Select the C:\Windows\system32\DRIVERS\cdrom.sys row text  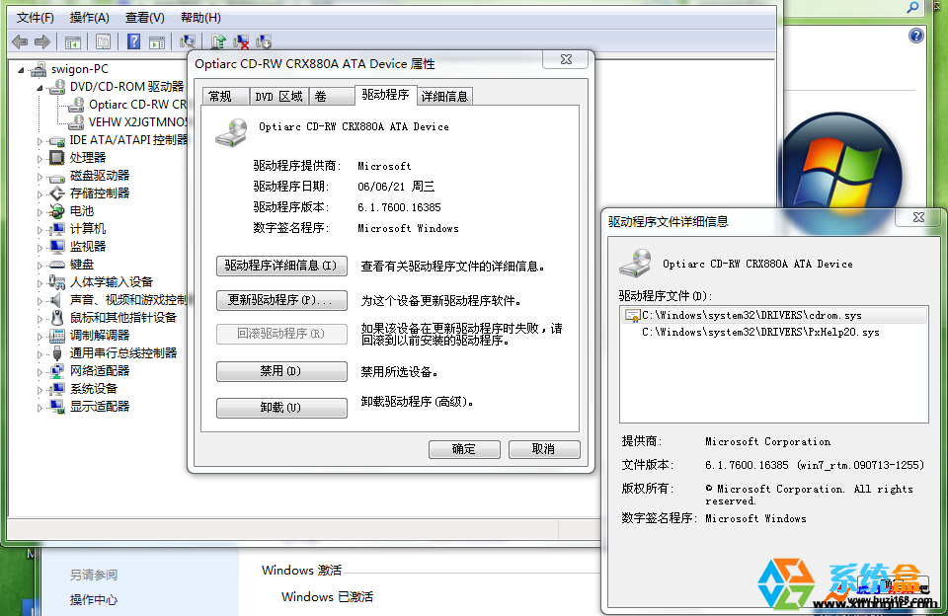(x=751, y=316)
